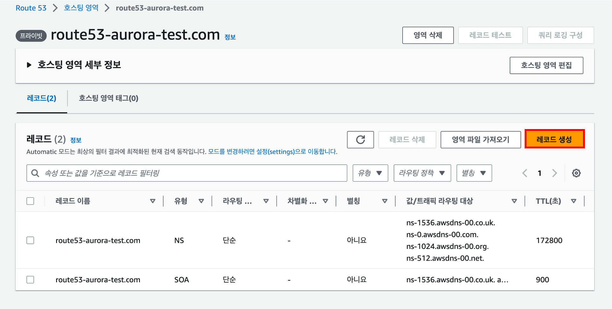Open the 라우팅 정책 filter dropdown
Image resolution: width=612 pixels, height=309 pixels.
coord(422,173)
